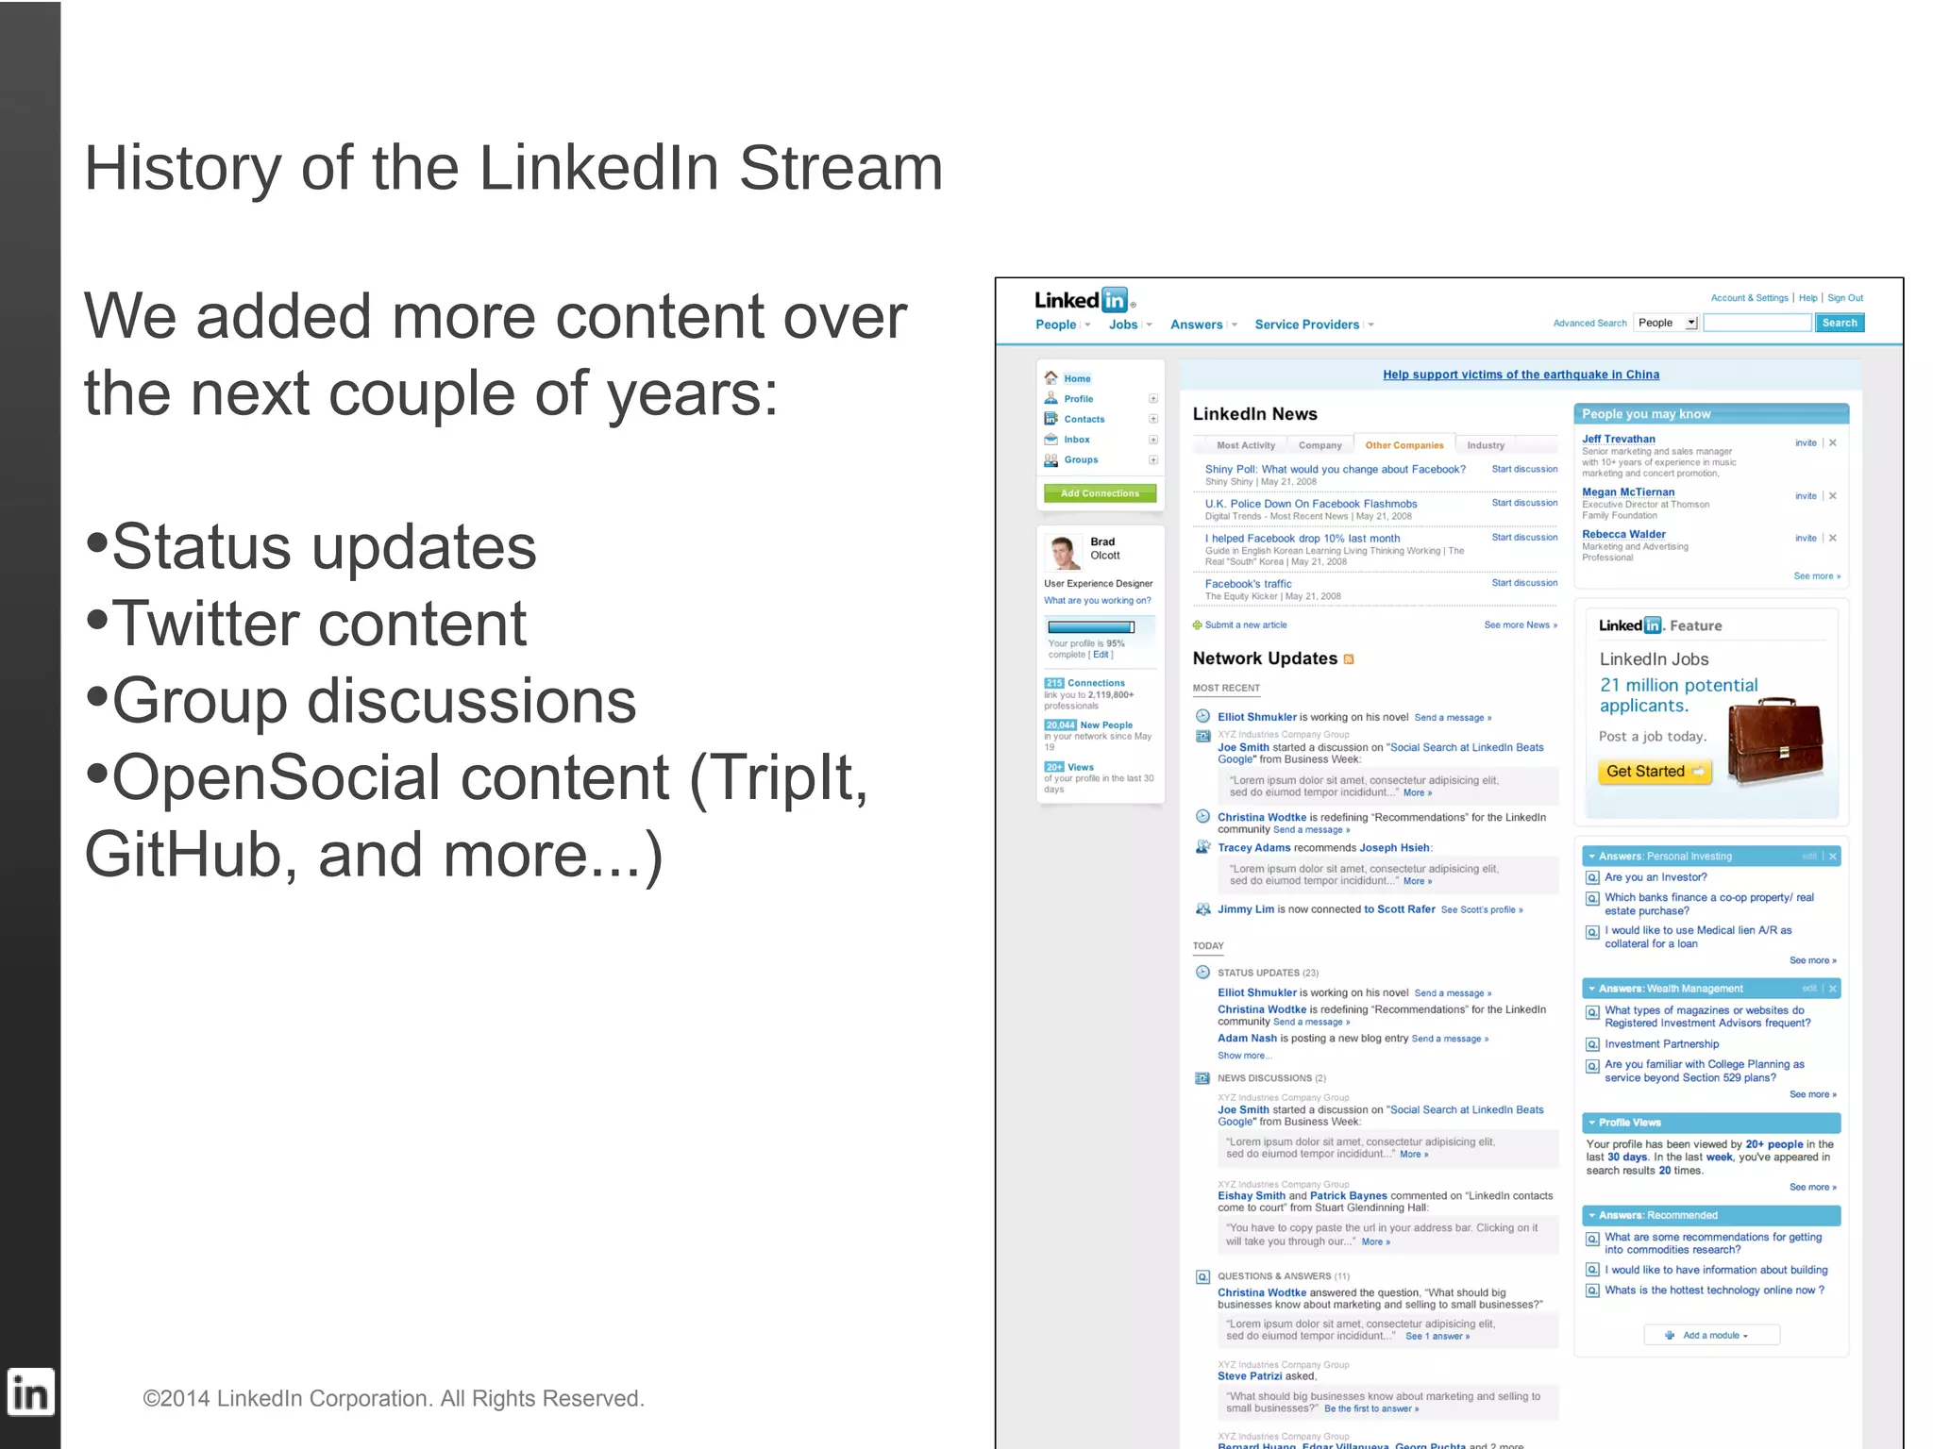Screen dimensions: 1933x1449
Task: Switch to the Most Activity news tab
Action: [1245, 445]
